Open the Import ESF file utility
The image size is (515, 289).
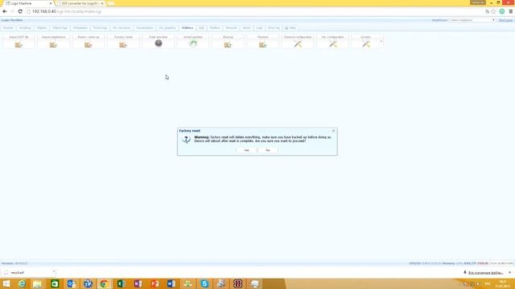(19, 42)
